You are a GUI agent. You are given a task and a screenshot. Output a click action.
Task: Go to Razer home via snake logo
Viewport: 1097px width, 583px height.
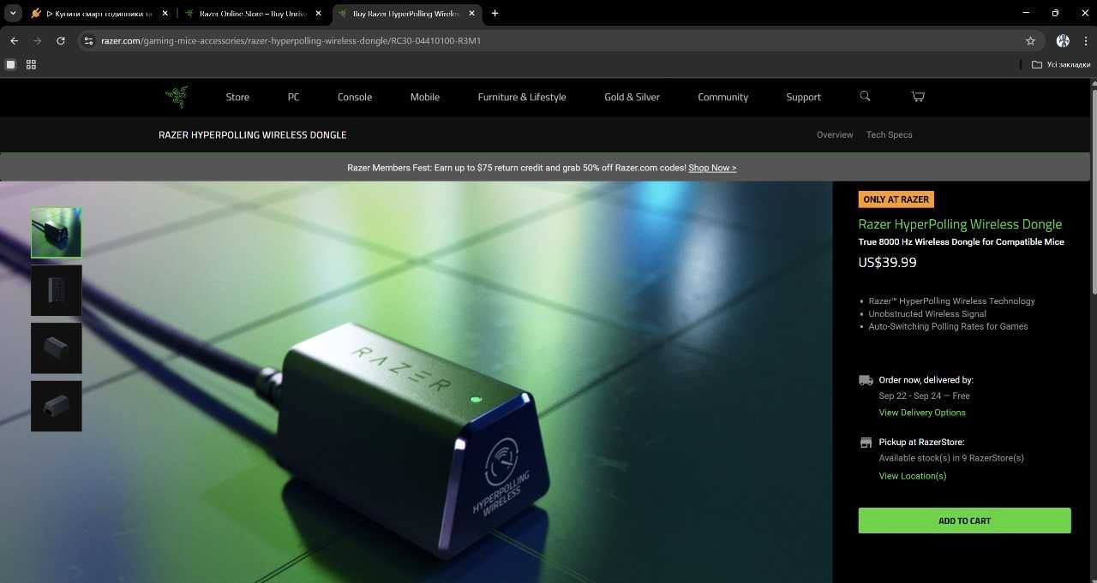177,97
